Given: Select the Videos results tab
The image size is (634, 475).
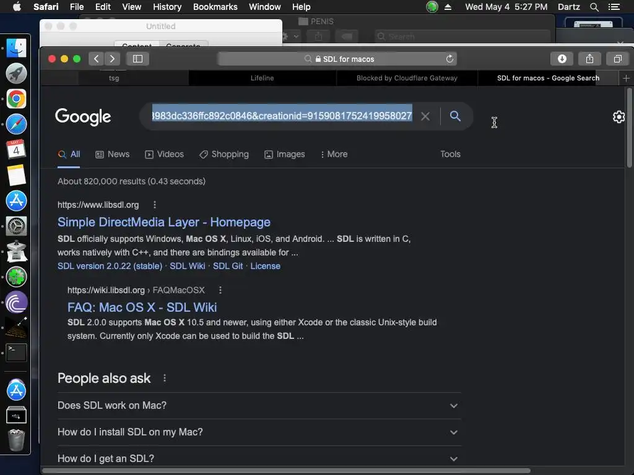Looking at the screenshot, I should coord(164,154).
